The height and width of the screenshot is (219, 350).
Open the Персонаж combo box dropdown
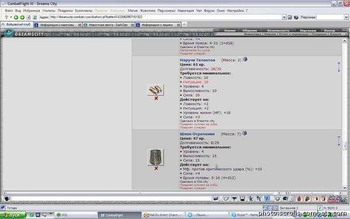[346, 17]
